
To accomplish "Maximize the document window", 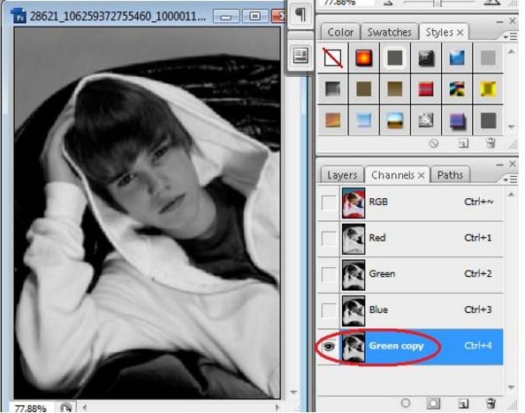I will (x=255, y=16).
